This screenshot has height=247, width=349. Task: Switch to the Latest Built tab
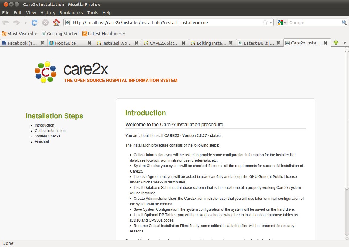coord(256,43)
